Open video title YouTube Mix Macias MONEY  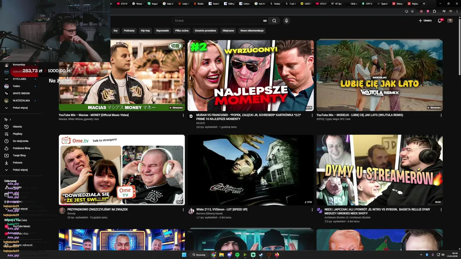tap(94, 115)
